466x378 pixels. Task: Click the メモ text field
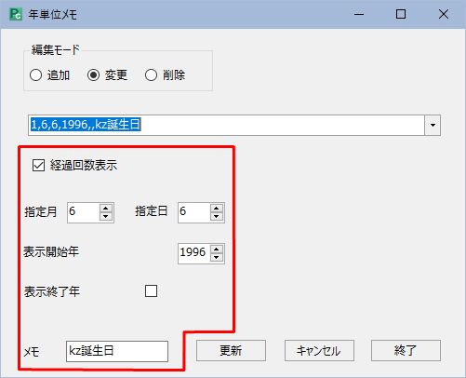[x=117, y=351]
